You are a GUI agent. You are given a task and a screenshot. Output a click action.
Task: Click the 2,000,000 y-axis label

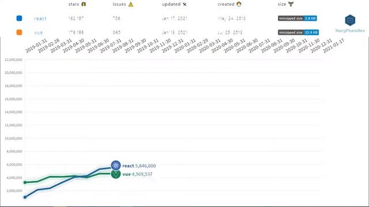pos(14,191)
